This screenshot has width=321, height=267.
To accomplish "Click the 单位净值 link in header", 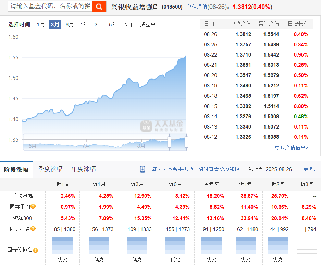I will 197,7.
